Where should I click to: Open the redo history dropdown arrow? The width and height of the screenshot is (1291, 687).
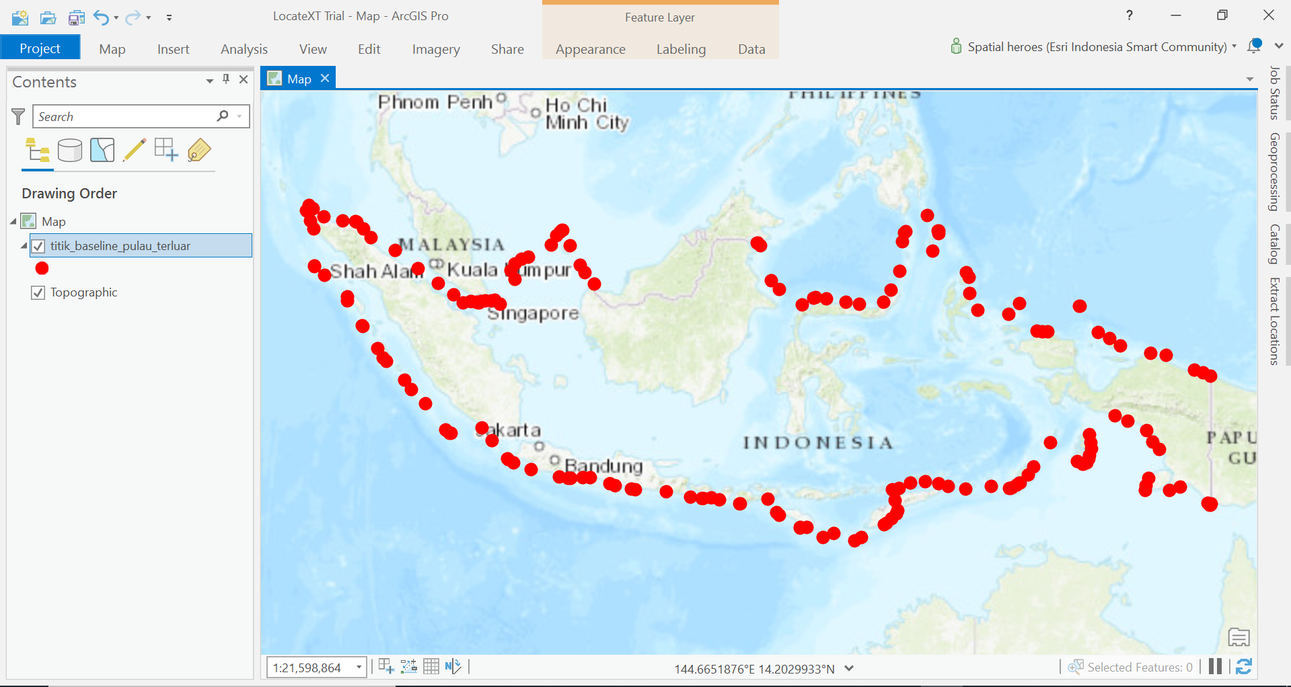tap(149, 17)
